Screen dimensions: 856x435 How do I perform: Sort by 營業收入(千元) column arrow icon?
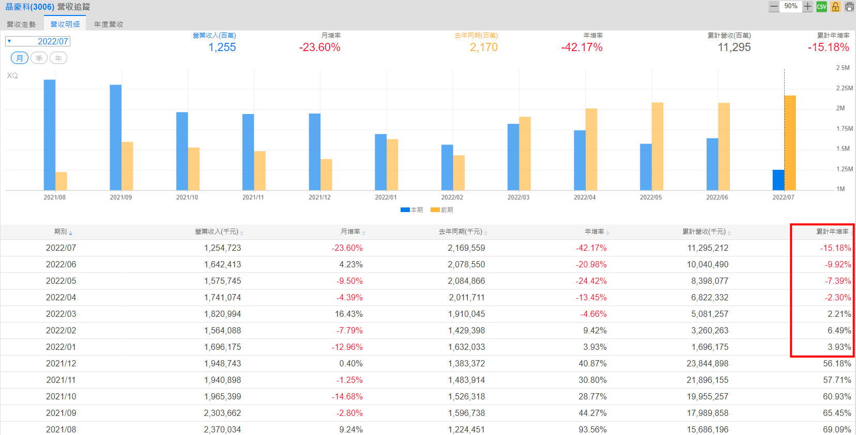242,233
